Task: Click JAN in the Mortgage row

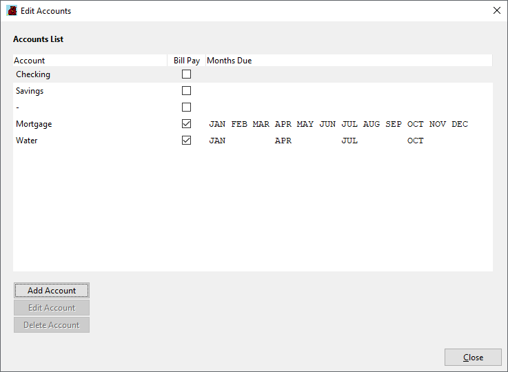Action: (x=217, y=124)
